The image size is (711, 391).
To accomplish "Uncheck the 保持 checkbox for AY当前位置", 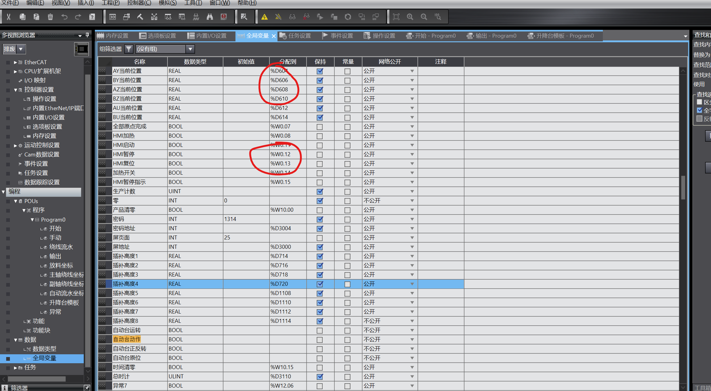I will click(x=320, y=71).
